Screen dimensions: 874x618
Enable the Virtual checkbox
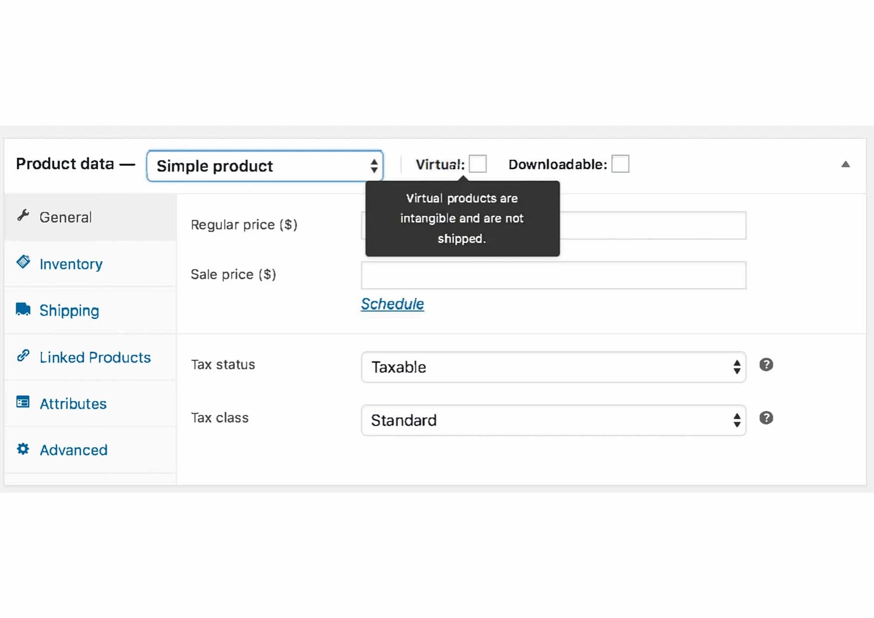tap(478, 164)
